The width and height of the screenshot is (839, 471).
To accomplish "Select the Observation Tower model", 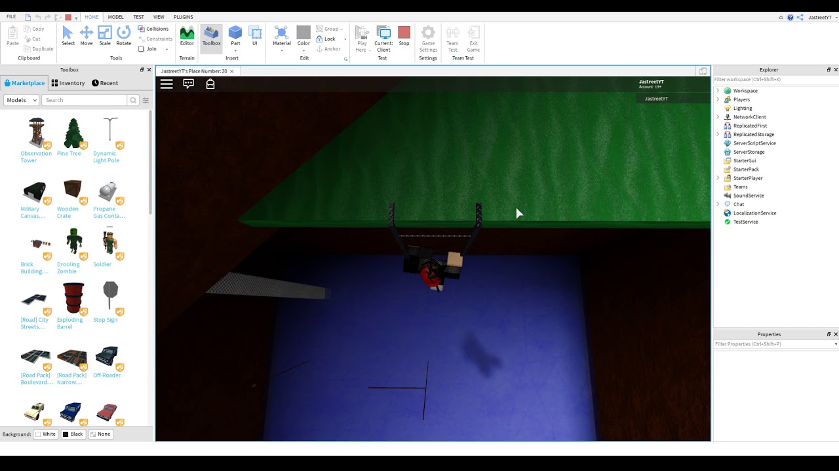I will coord(36,140).
